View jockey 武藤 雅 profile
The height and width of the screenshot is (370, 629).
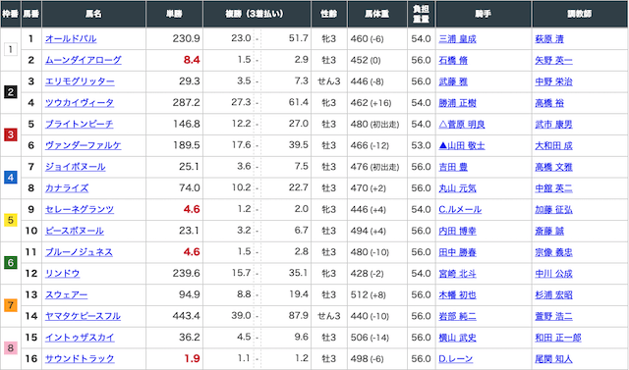453,81
